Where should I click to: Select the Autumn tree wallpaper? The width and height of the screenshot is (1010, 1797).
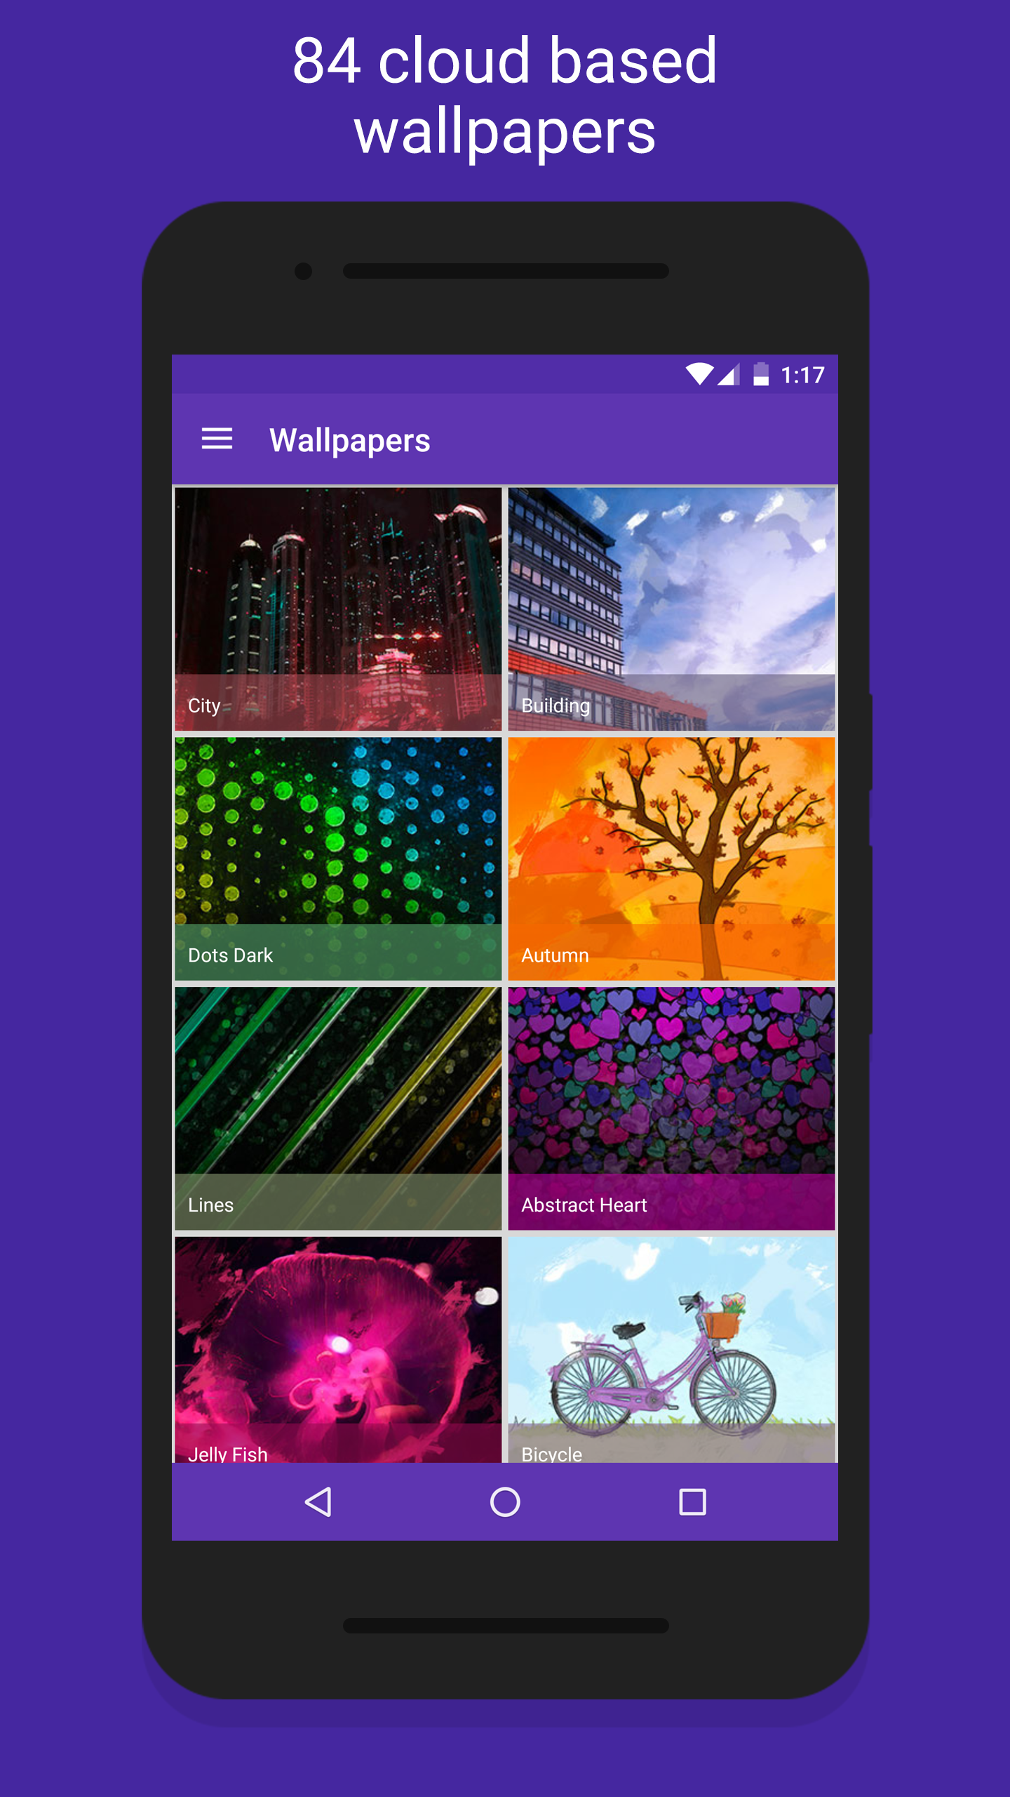click(x=671, y=858)
